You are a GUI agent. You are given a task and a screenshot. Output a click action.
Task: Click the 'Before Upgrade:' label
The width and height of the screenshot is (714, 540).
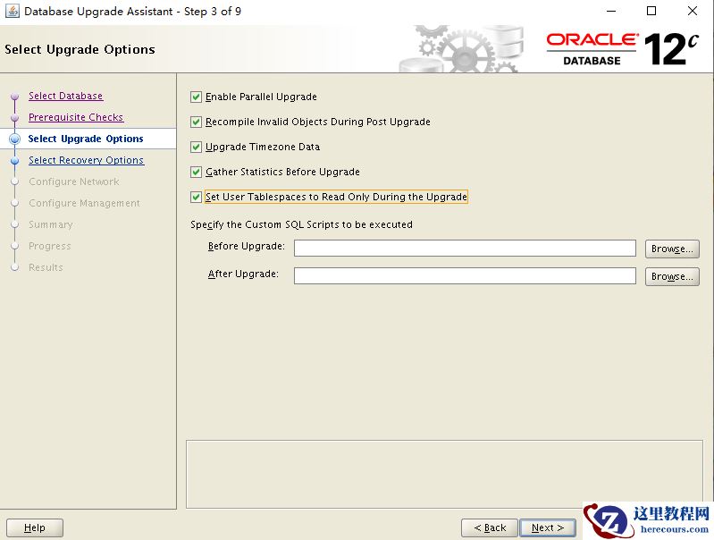click(x=247, y=246)
